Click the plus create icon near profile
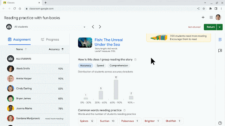The width and height of the screenshot is (225, 126). [x=203, y=17]
